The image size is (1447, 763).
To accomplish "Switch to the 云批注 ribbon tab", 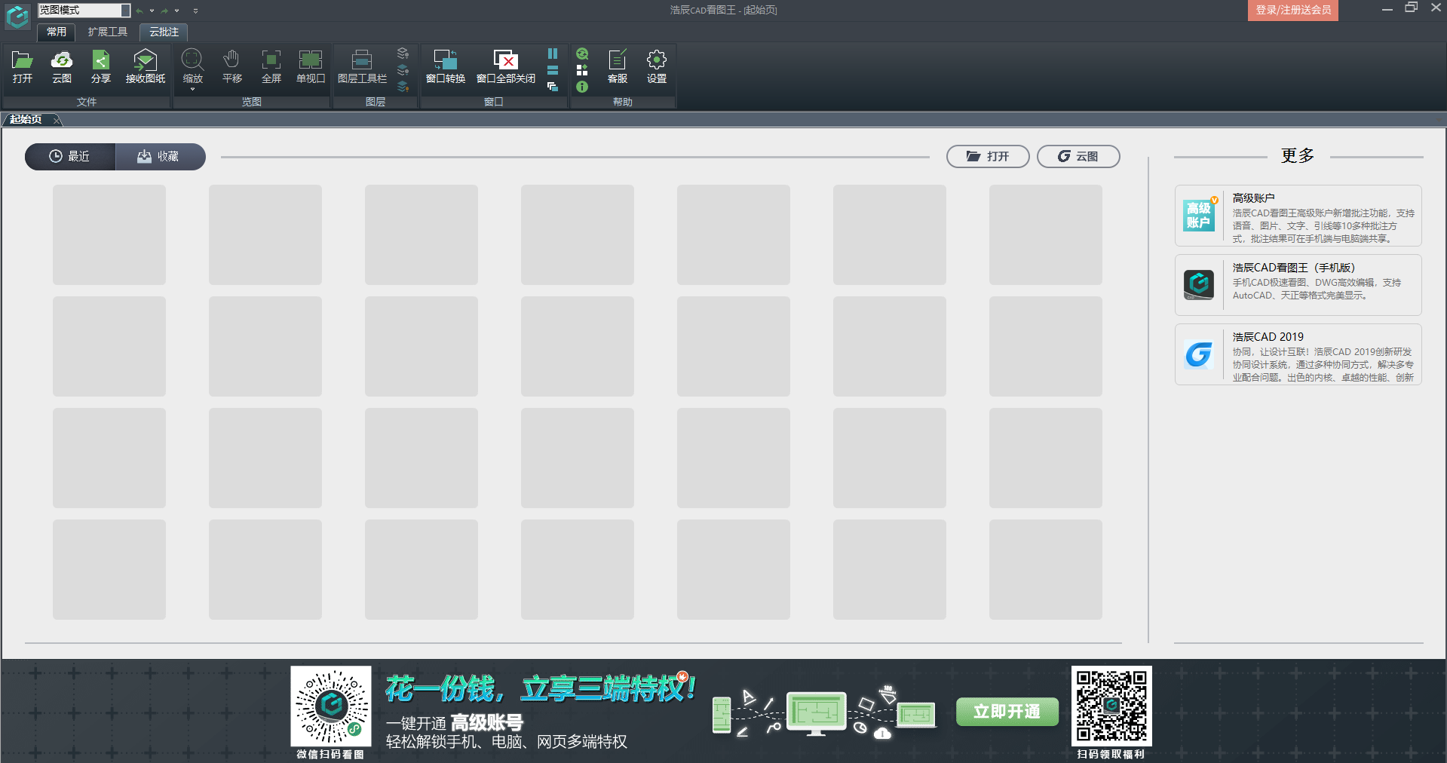I will tap(164, 32).
